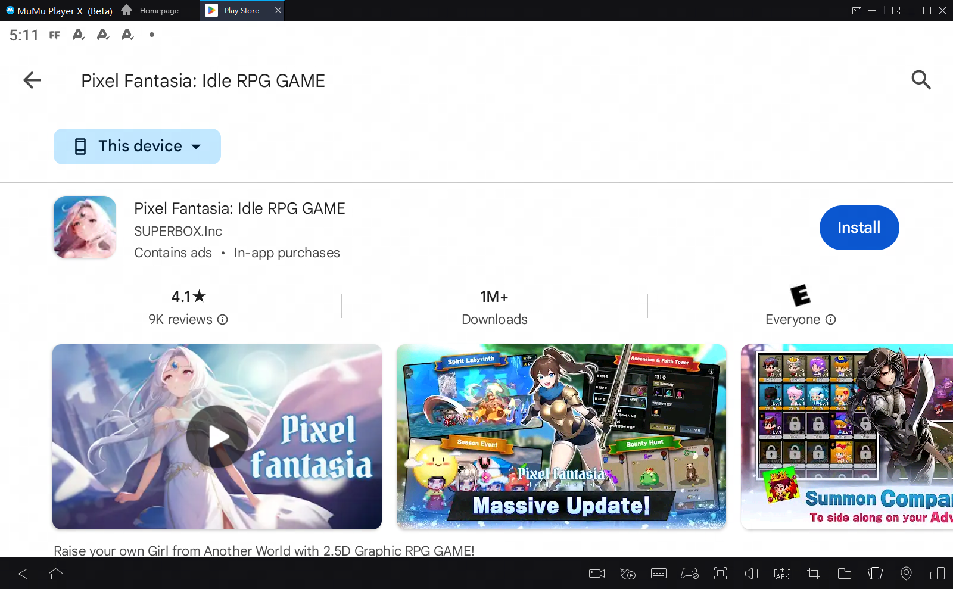Click the Pixel Fantasia: Idle RPG GAME title
The width and height of the screenshot is (953, 589).
[x=239, y=208]
